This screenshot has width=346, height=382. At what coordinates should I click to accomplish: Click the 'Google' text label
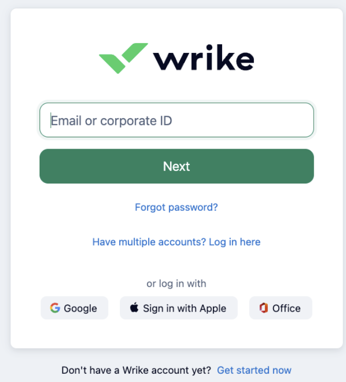click(80, 308)
